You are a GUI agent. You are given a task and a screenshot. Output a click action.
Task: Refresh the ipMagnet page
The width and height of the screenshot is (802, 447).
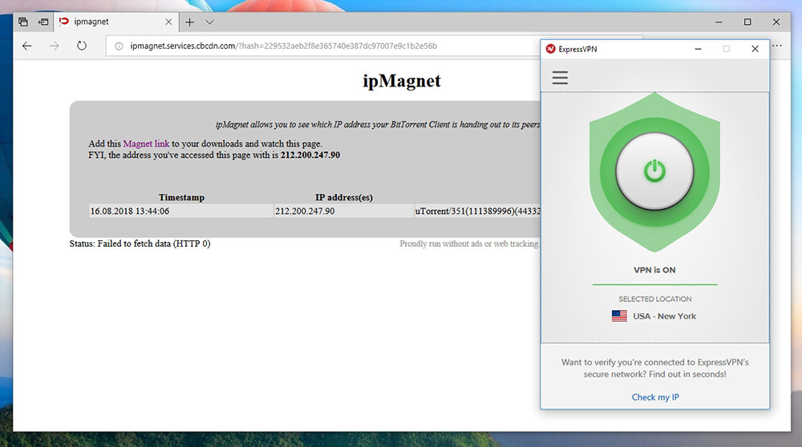coord(82,46)
